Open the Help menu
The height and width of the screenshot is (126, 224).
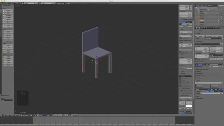tap(19, 3)
